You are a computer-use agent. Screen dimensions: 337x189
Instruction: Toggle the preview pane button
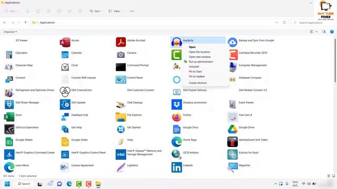pyautogui.click(x=324, y=31)
